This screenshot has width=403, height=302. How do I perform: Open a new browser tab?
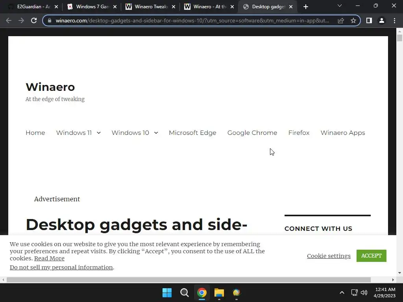coord(305,7)
